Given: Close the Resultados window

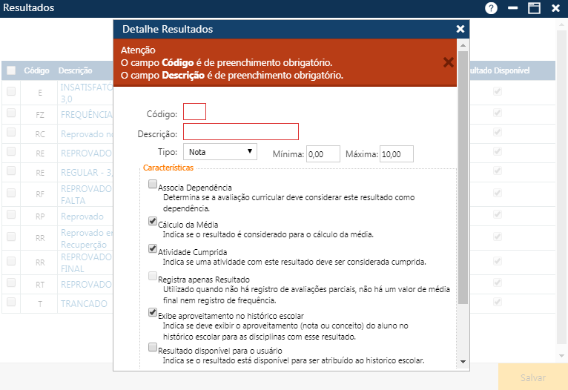Looking at the screenshot, I should (x=555, y=8).
